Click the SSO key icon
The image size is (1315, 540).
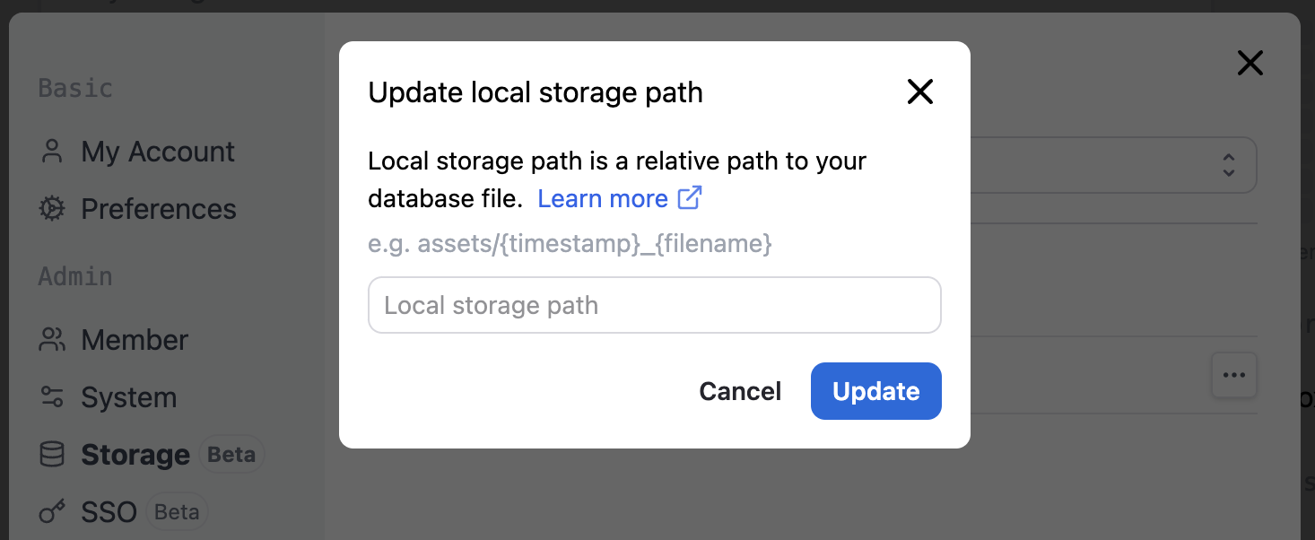point(52,512)
